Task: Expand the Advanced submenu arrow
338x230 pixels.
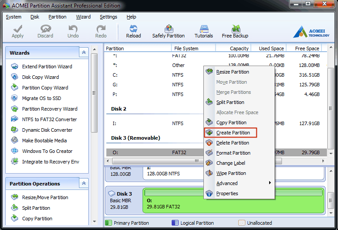Action: pos(270,183)
